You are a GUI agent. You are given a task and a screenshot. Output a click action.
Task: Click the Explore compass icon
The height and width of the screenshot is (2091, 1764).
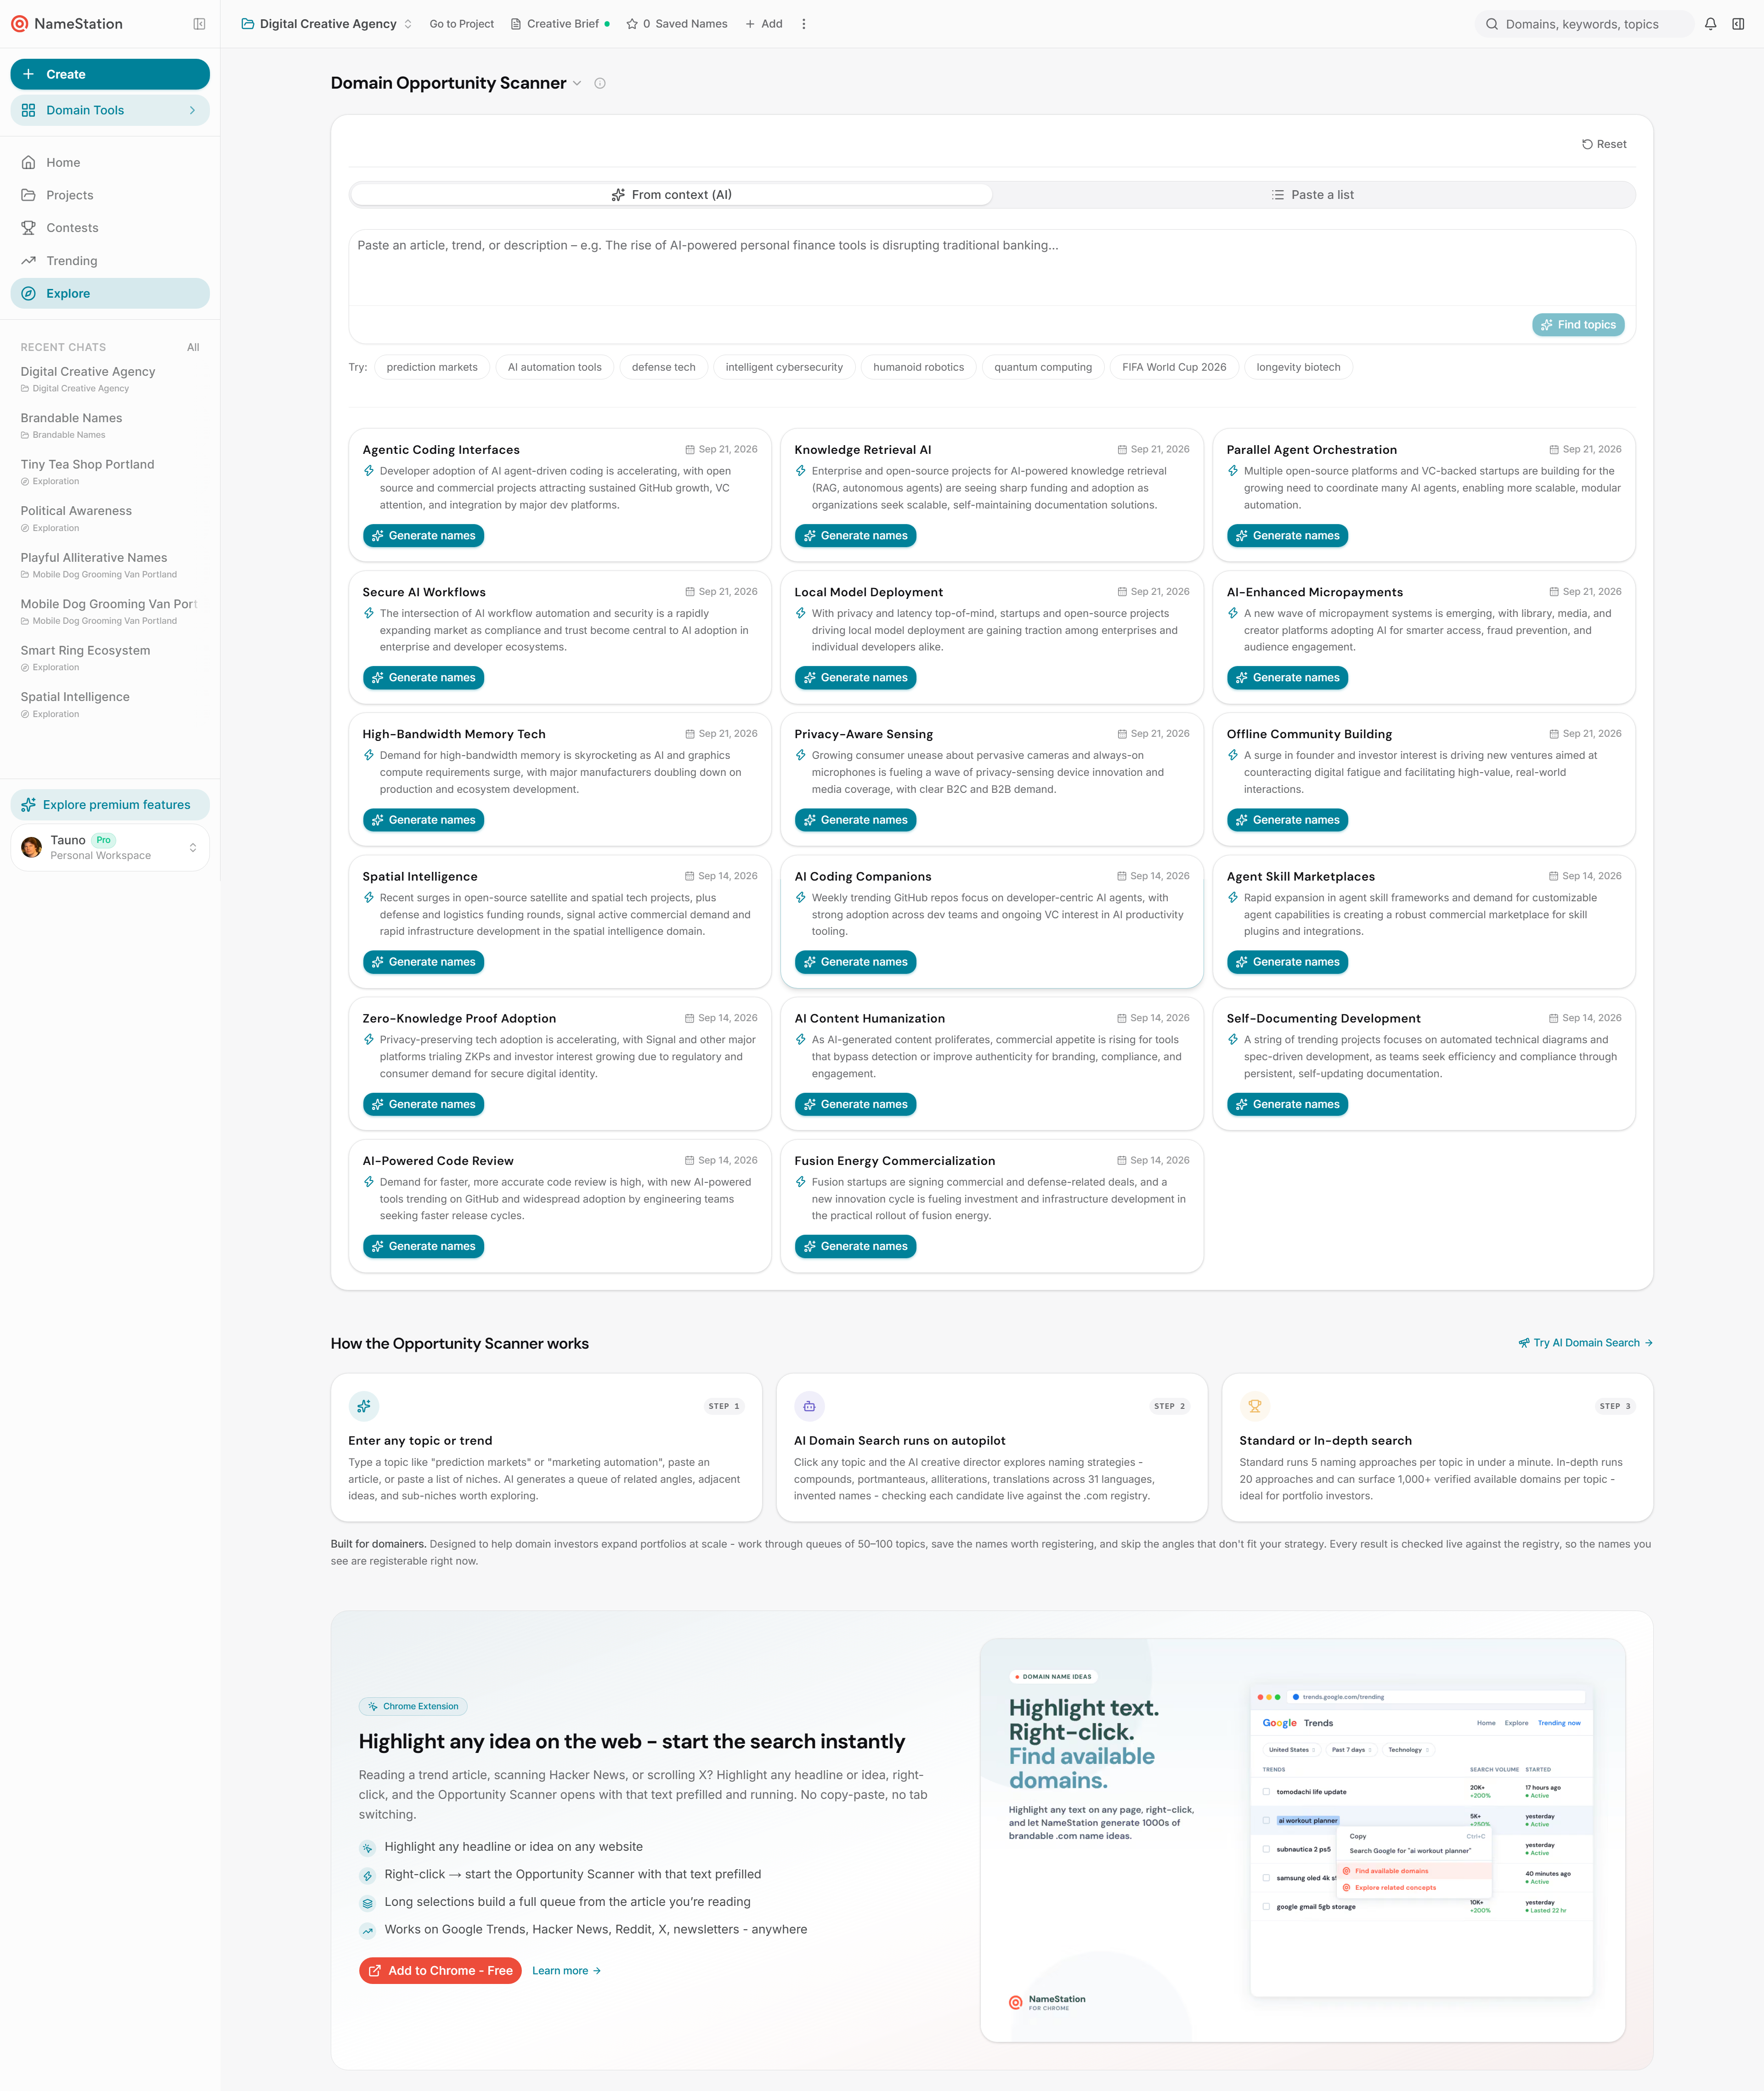pyautogui.click(x=29, y=293)
